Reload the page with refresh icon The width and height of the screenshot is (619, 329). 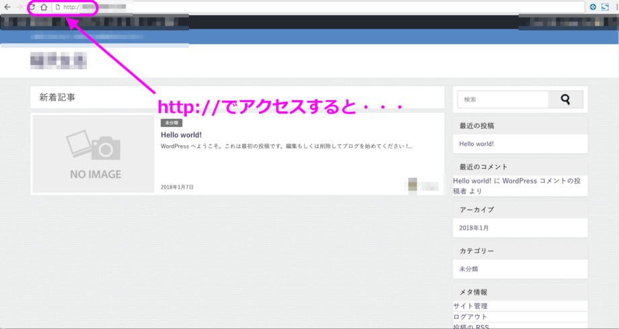(x=31, y=7)
